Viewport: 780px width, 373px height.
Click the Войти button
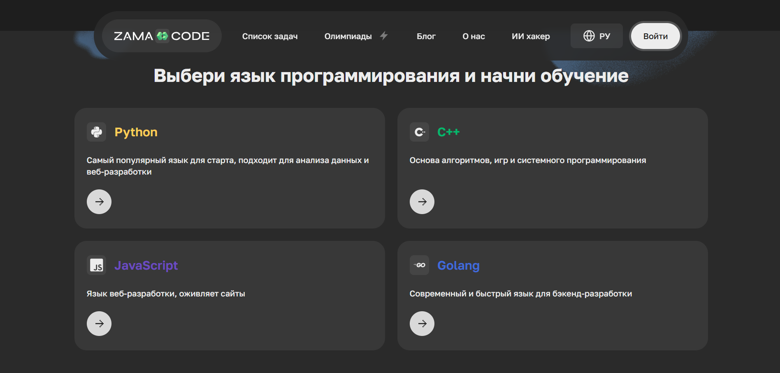coord(655,36)
